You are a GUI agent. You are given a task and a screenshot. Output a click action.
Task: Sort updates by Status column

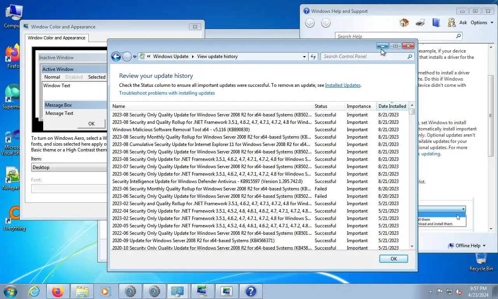click(329, 106)
